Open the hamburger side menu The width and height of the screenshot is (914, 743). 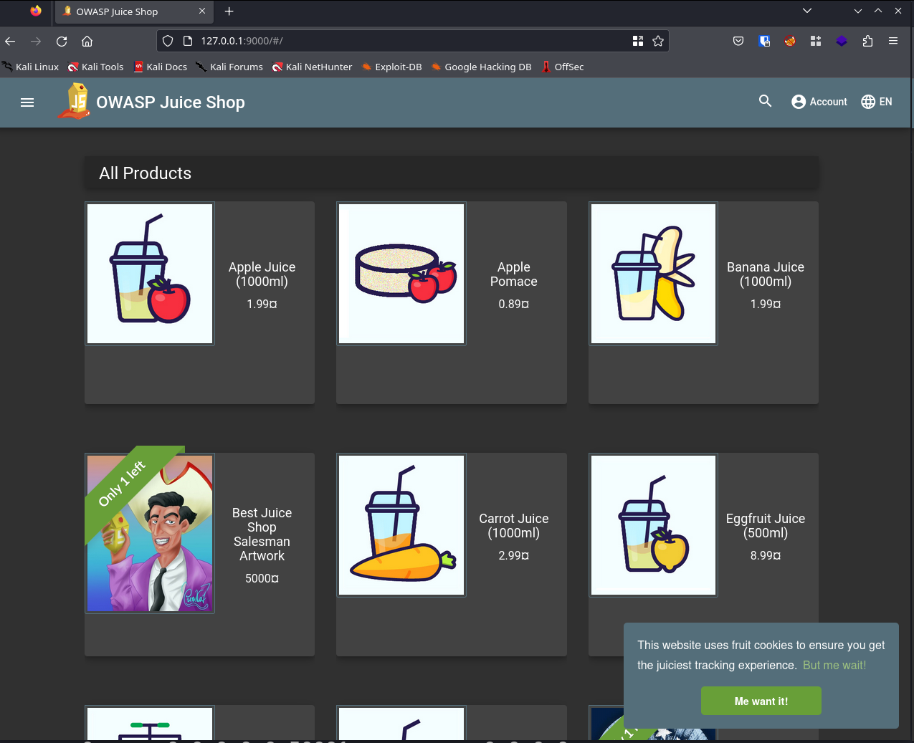[x=27, y=102]
